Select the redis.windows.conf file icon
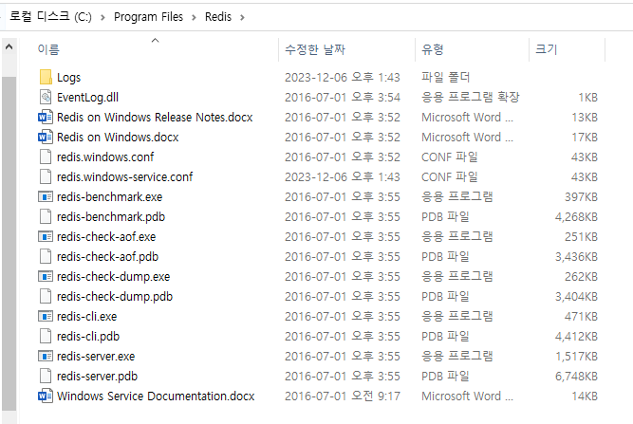The width and height of the screenshot is (633, 424). [x=46, y=157]
